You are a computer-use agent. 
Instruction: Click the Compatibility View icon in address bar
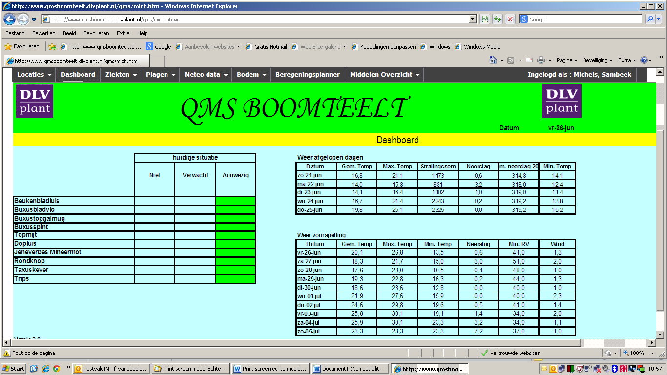(485, 20)
